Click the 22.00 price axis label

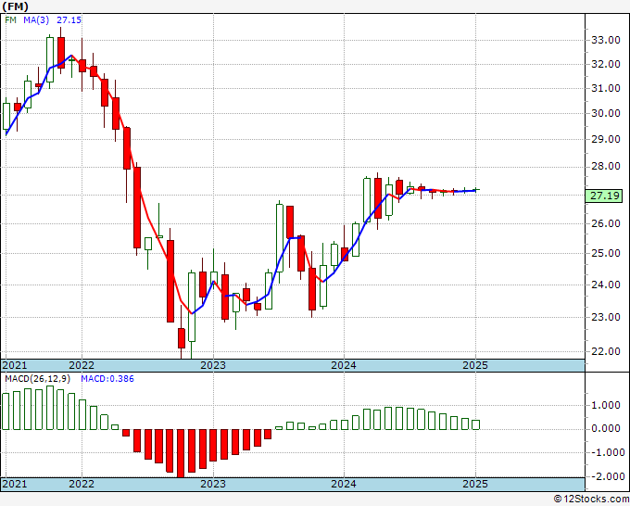pos(606,351)
